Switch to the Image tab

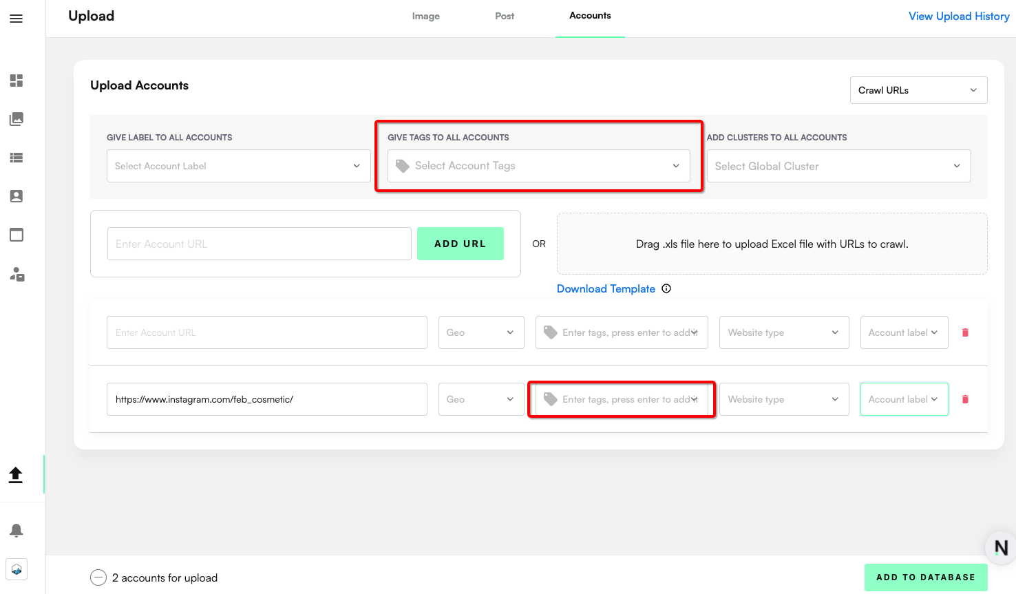(x=426, y=16)
